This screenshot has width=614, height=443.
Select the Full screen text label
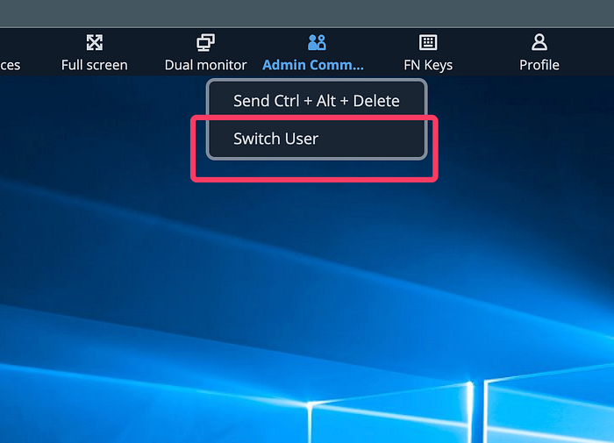tap(95, 65)
